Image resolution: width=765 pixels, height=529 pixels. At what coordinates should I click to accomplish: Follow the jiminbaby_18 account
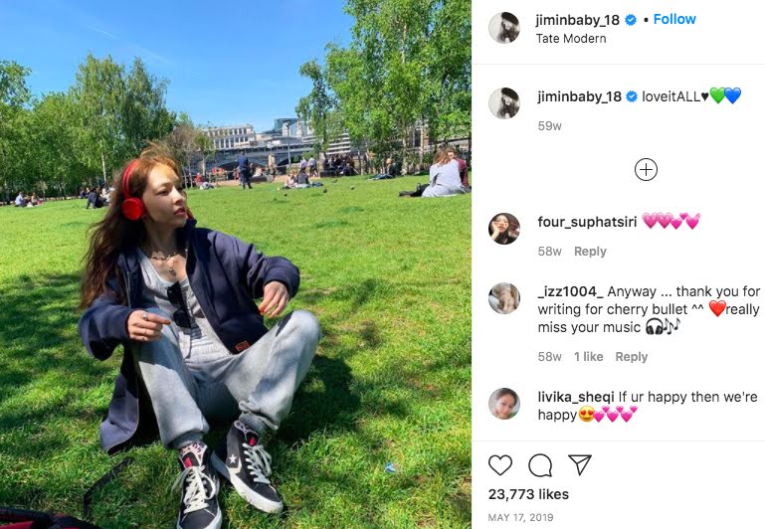(674, 19)
